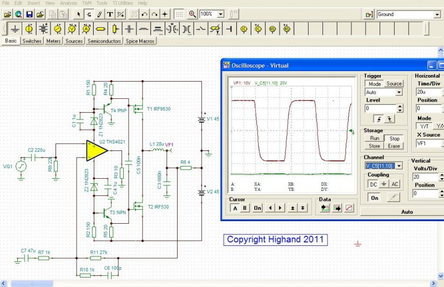Screen dimensions: 444x287
Task: Adjust trigger Level spinner arrows
Action: pos(400,108)
